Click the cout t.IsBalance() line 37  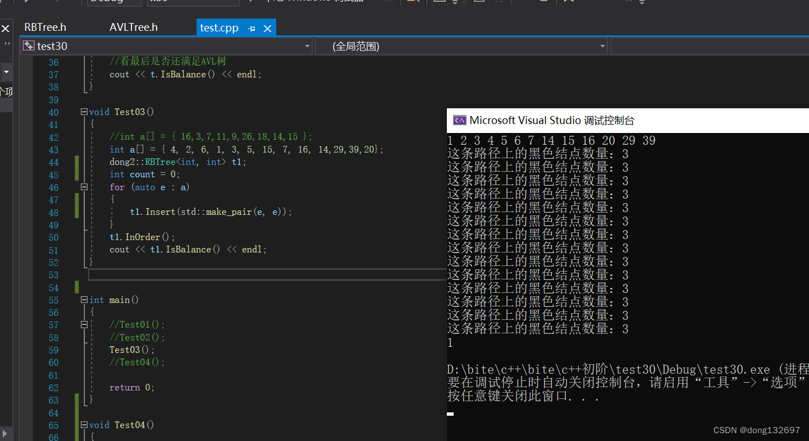185,75
